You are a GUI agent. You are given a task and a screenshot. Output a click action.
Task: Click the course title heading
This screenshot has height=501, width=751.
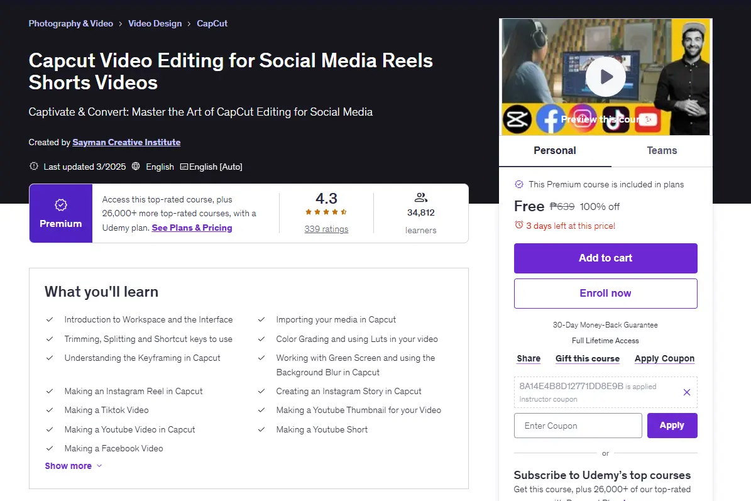pyautogui.click(x=231, y=72)
